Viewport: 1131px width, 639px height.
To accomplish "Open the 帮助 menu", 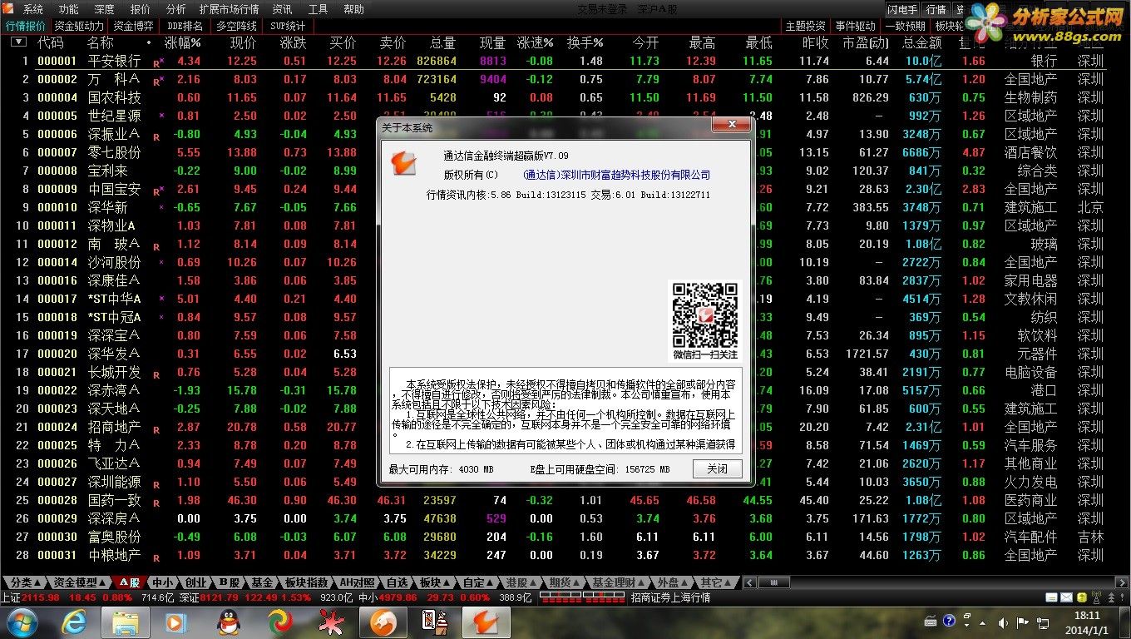I will 353,9.
